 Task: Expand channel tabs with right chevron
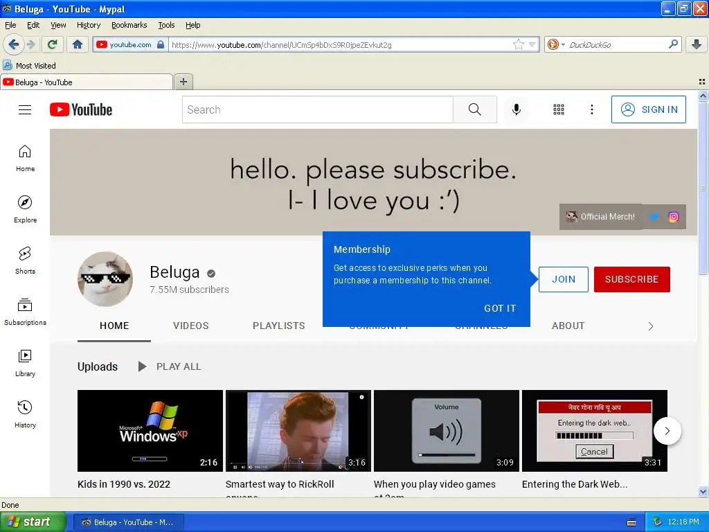click(651, 326)
